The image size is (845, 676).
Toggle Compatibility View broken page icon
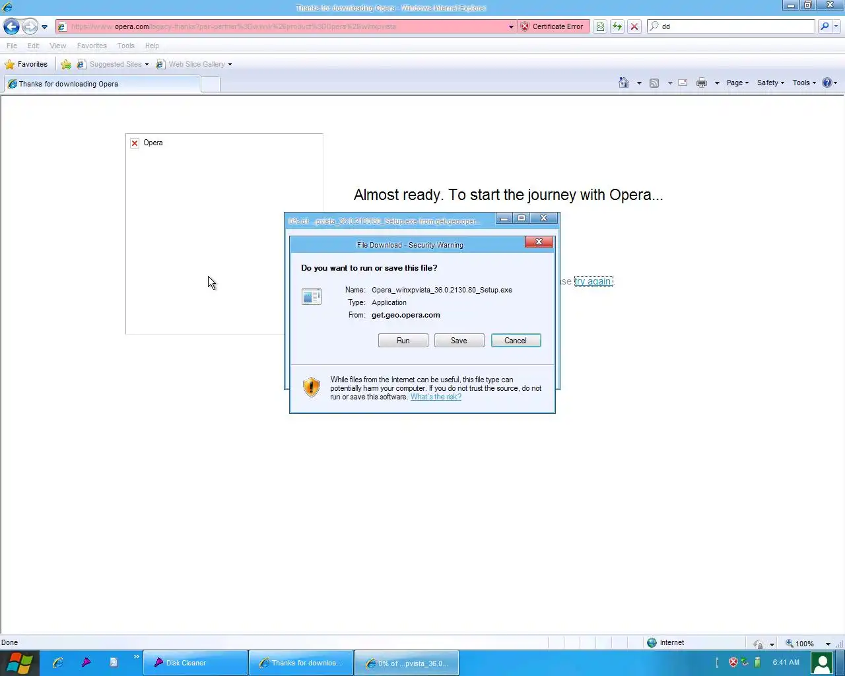pyautogui.click(x=600, y=26)
